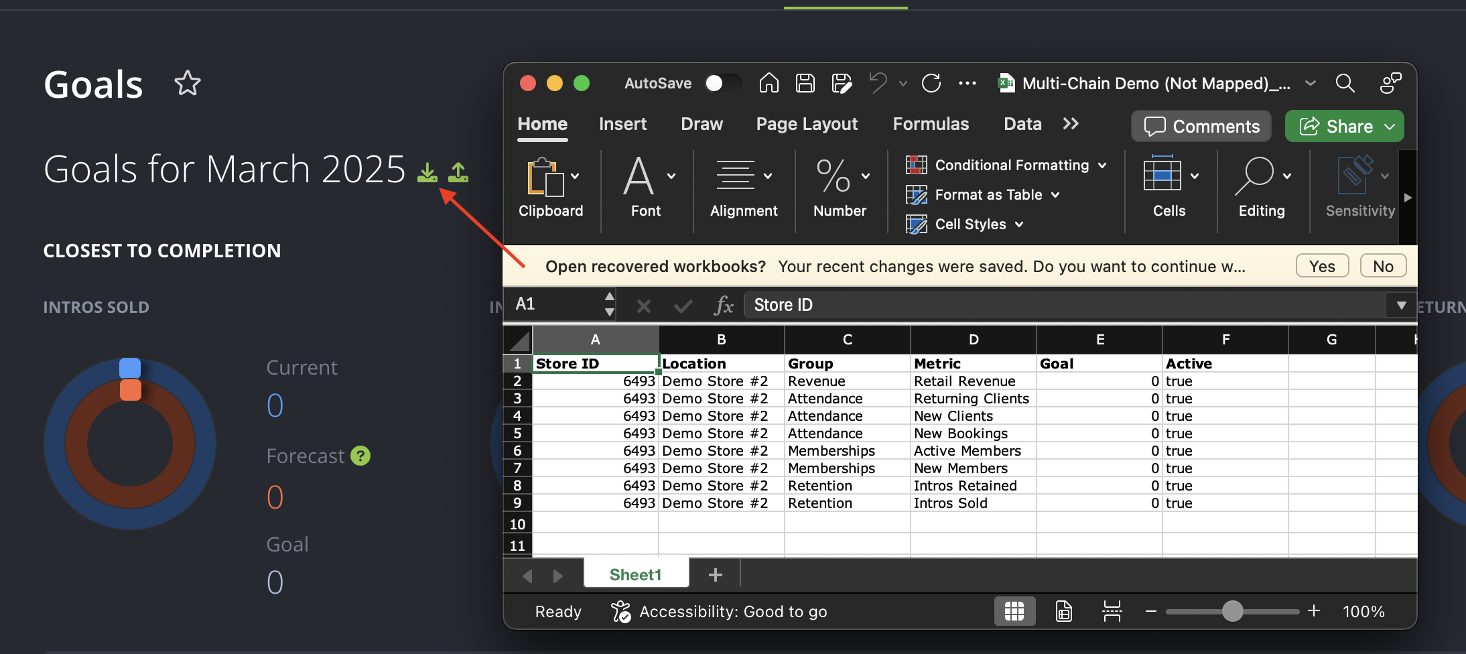Click the Redo circular arrow icon
The image size is (1466, 654).
[931, 83]
